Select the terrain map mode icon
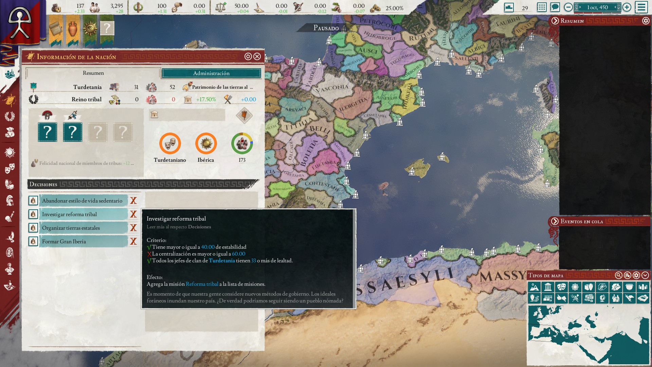Viewport: 652px width, 367px height. [x=534, y=287]
